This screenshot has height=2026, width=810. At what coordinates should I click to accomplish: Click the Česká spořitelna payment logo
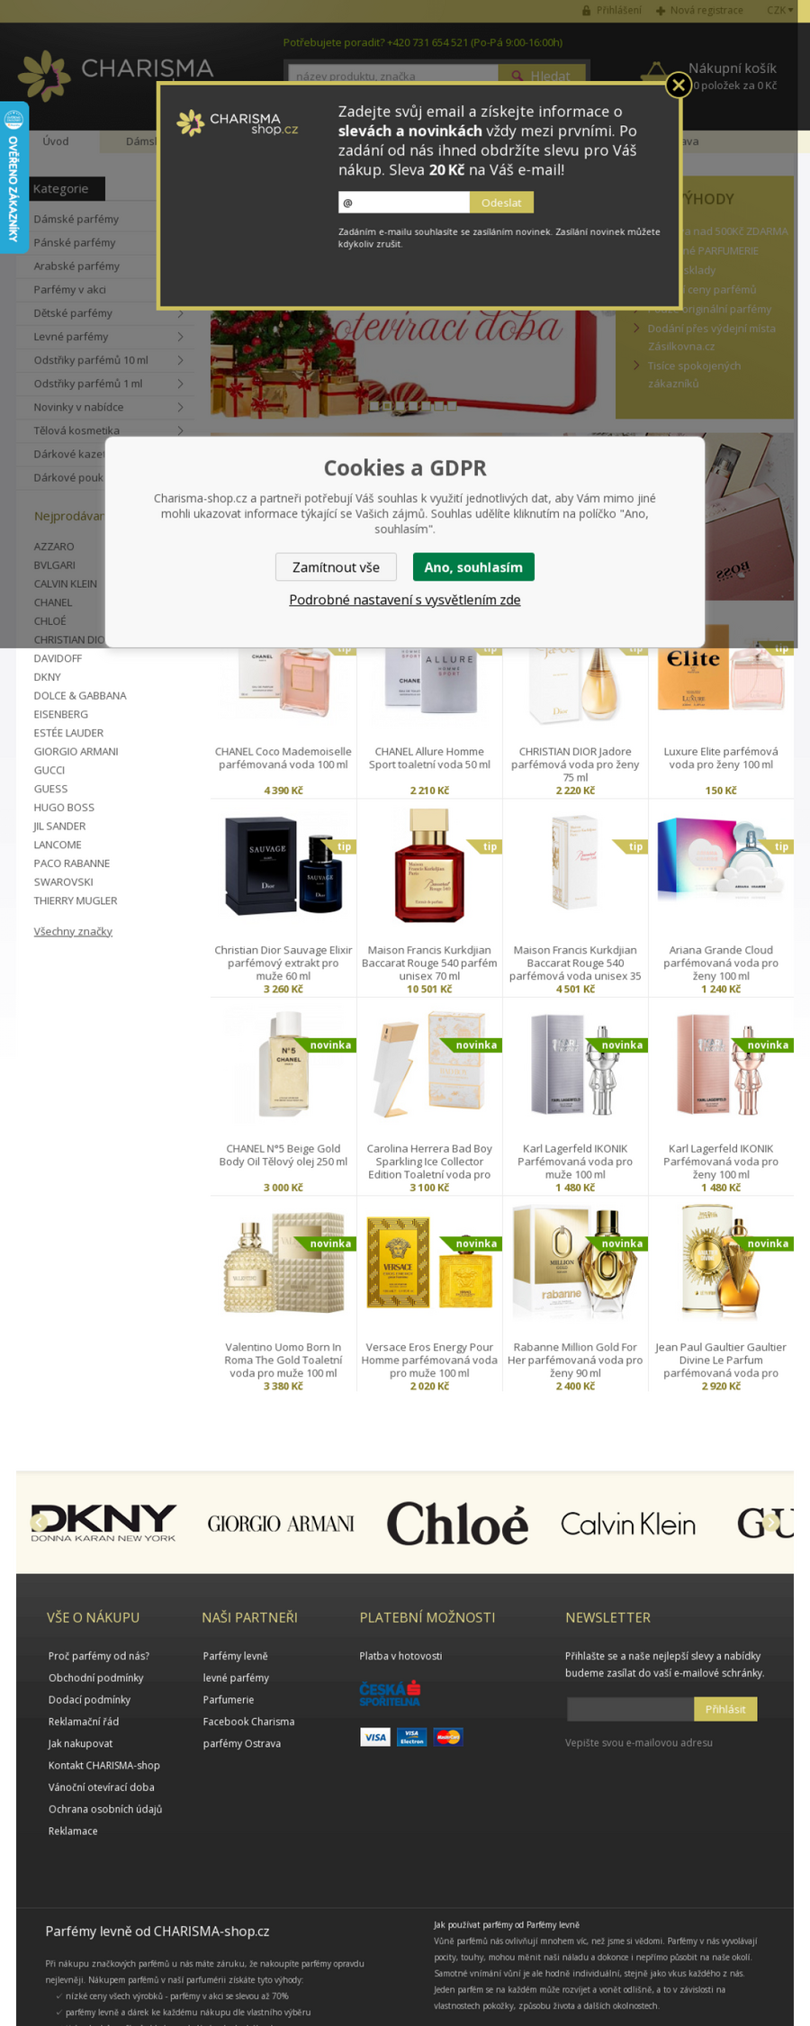tap(390, 1694)
